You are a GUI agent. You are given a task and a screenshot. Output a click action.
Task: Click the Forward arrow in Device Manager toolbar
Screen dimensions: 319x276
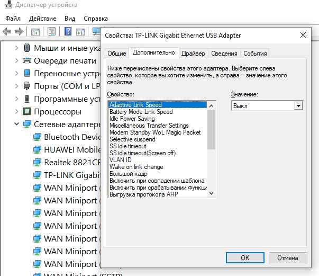(19, 32)
